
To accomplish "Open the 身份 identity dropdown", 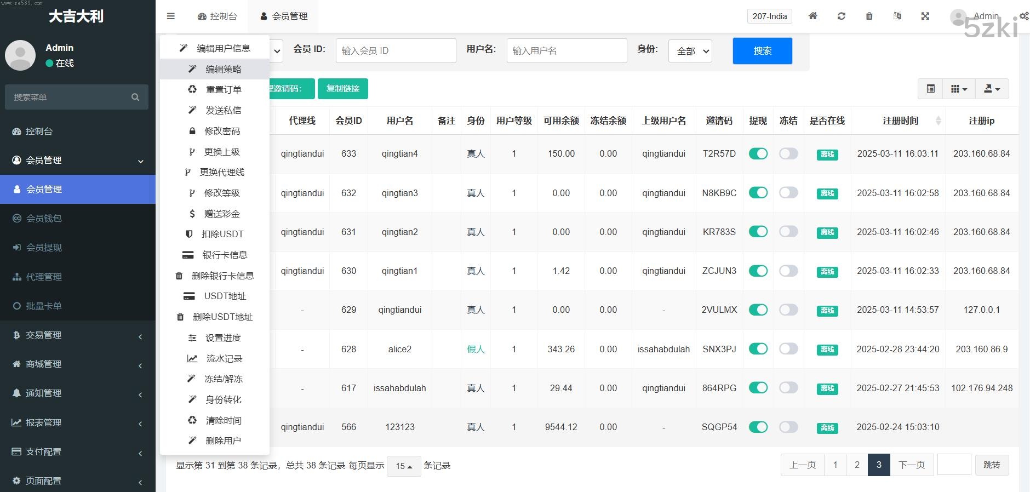I will 690,51.
